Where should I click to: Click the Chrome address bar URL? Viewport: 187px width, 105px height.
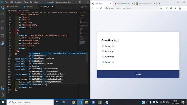click(120, 8)
